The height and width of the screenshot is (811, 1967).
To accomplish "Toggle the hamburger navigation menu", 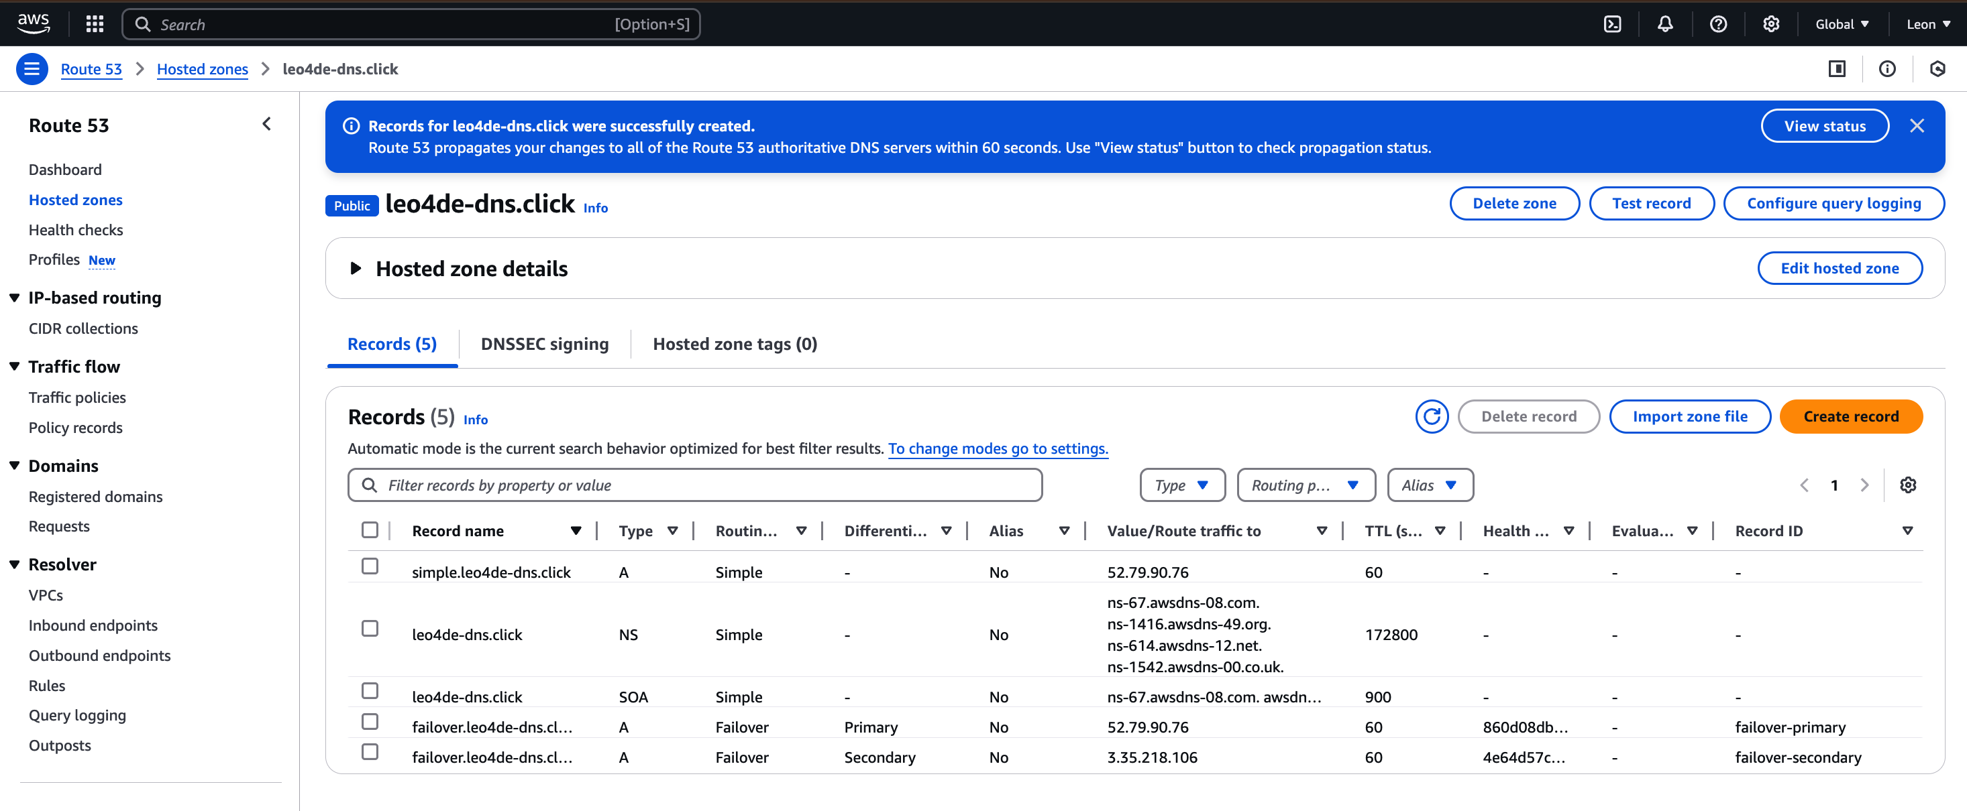I will pyautogui.click(x=32, y=68).
